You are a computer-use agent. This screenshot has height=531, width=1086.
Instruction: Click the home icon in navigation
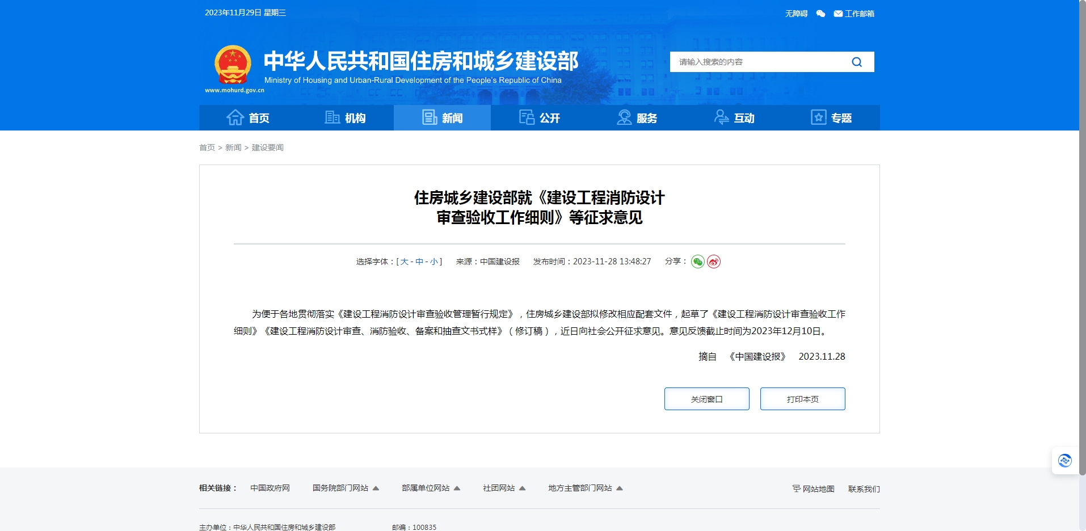coord(235,117)
